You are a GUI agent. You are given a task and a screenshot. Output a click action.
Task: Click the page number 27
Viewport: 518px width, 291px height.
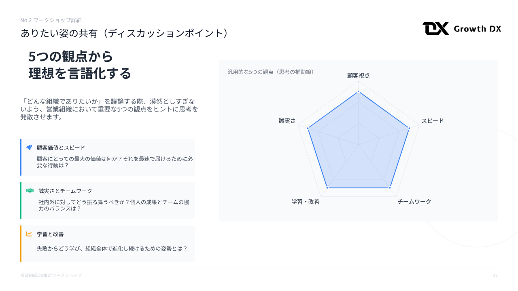[x=495, y=275]
